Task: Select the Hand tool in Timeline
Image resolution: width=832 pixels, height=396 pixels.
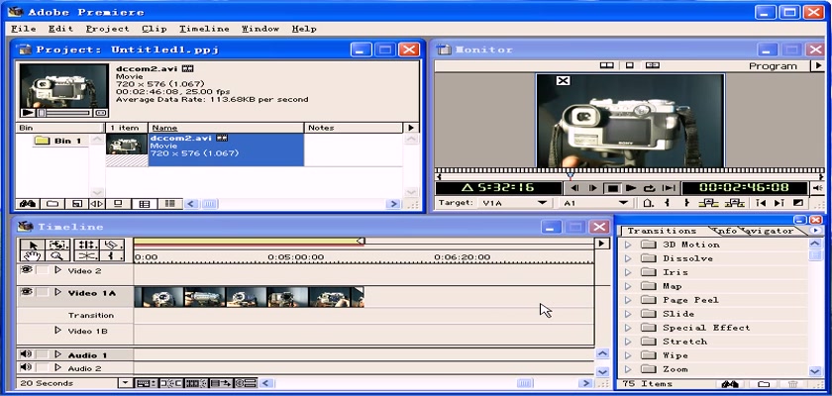Action: click(34, 256)
